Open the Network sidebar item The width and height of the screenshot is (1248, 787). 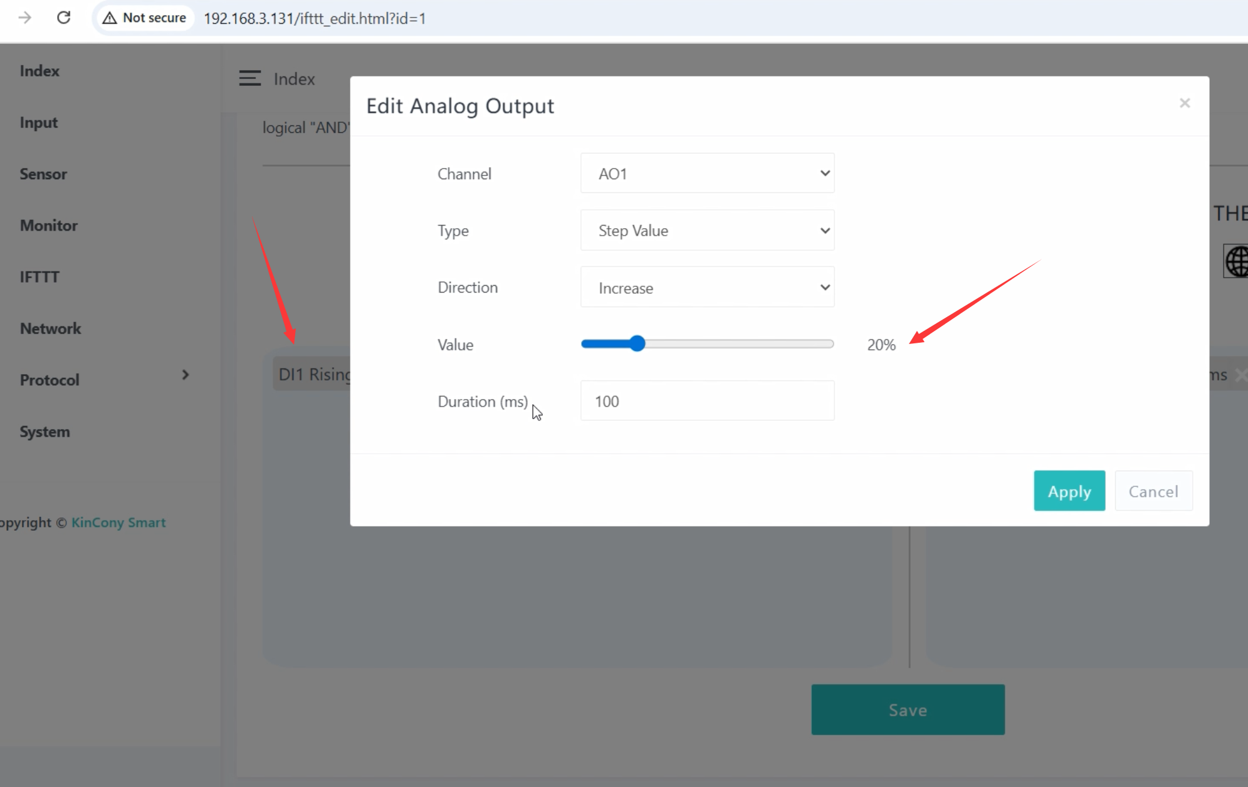coord(51,328)
